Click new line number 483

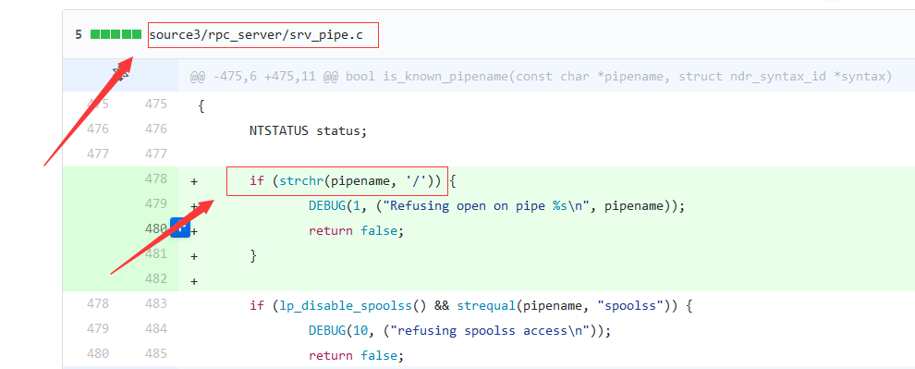click(156, 304)
